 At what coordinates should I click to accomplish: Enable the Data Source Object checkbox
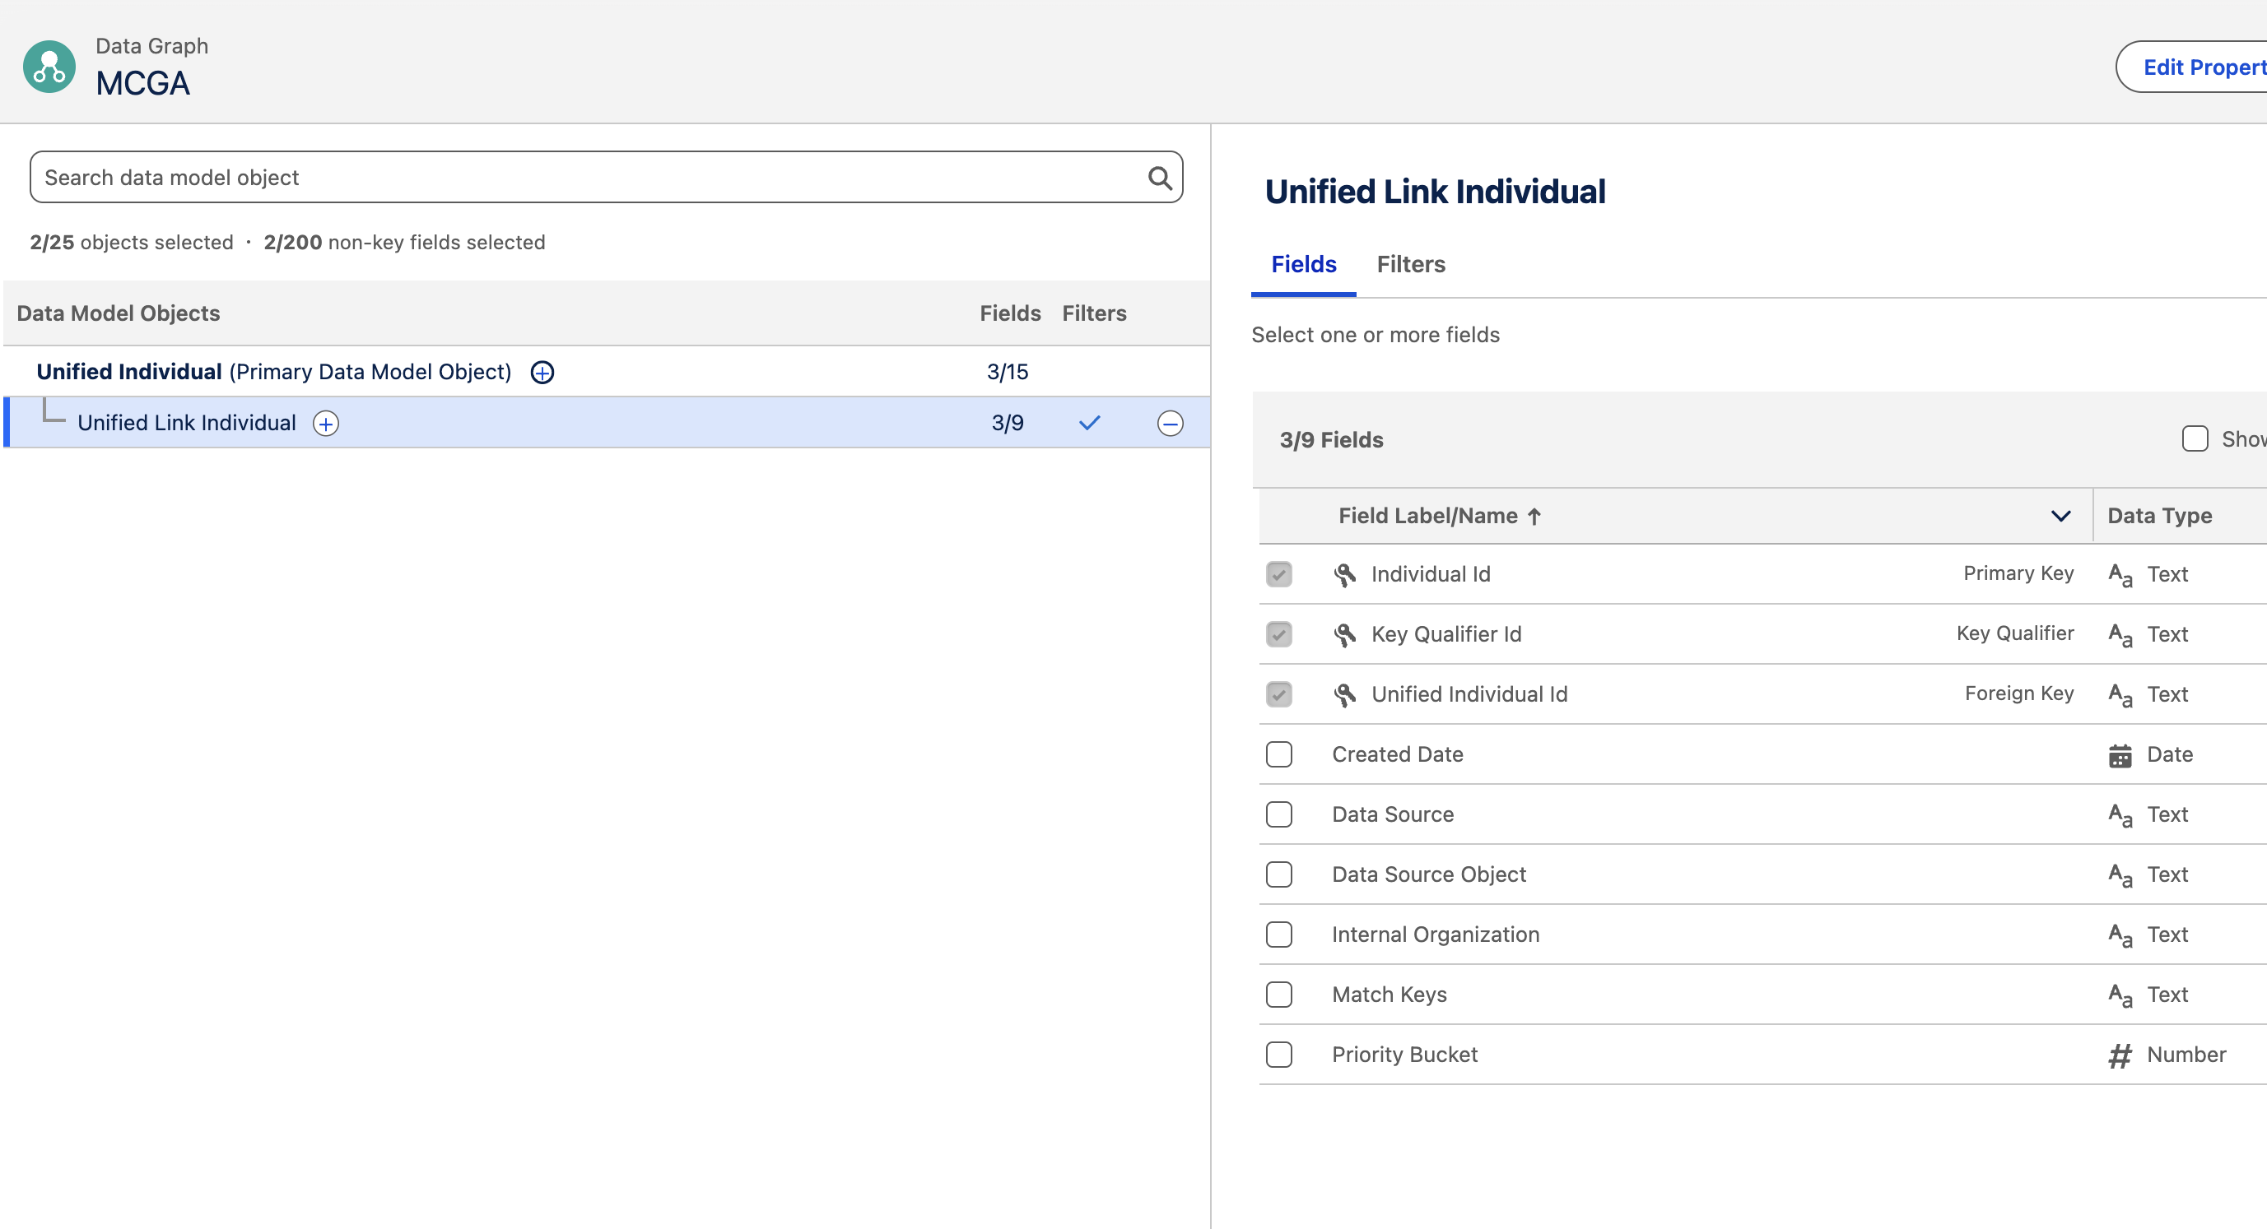point(1278,874)
